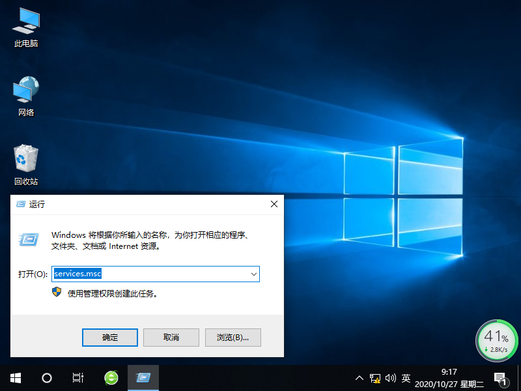The width and height of the screenshot is (521, 391).
Task: Show desktop via far-right taskbar sliver
Action: (x=519, y=378)
